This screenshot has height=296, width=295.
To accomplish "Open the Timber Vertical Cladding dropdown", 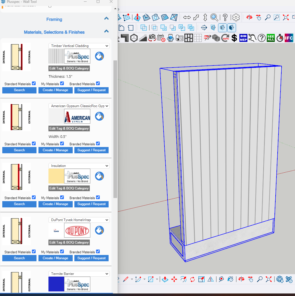I will 79,46.
